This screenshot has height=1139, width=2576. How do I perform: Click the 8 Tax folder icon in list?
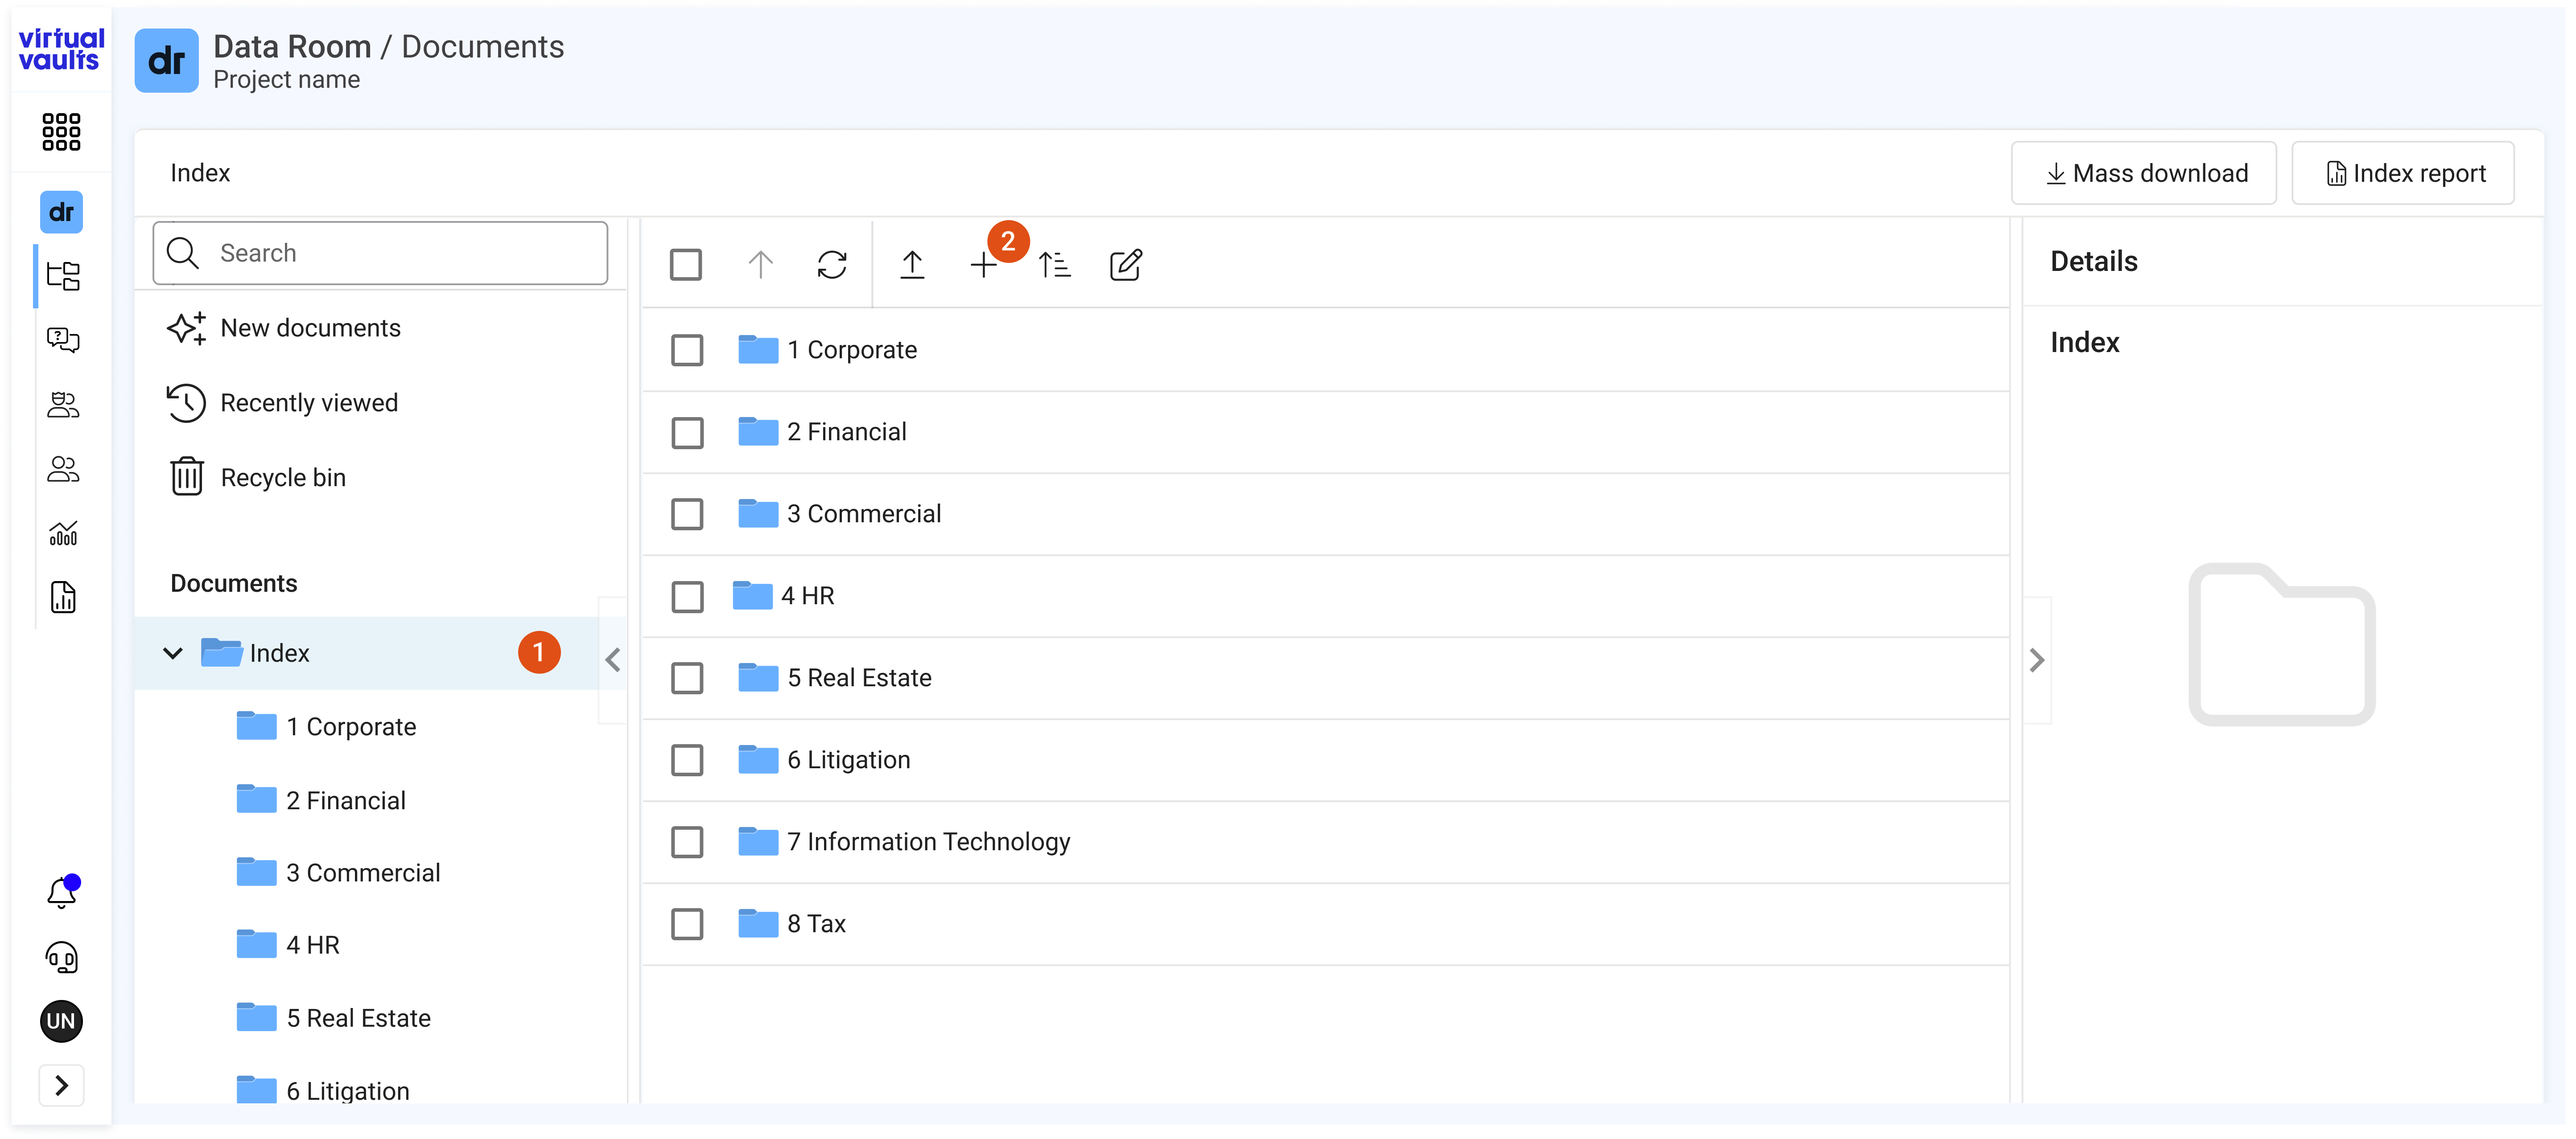pyautogui.click(x=758, y=923)
